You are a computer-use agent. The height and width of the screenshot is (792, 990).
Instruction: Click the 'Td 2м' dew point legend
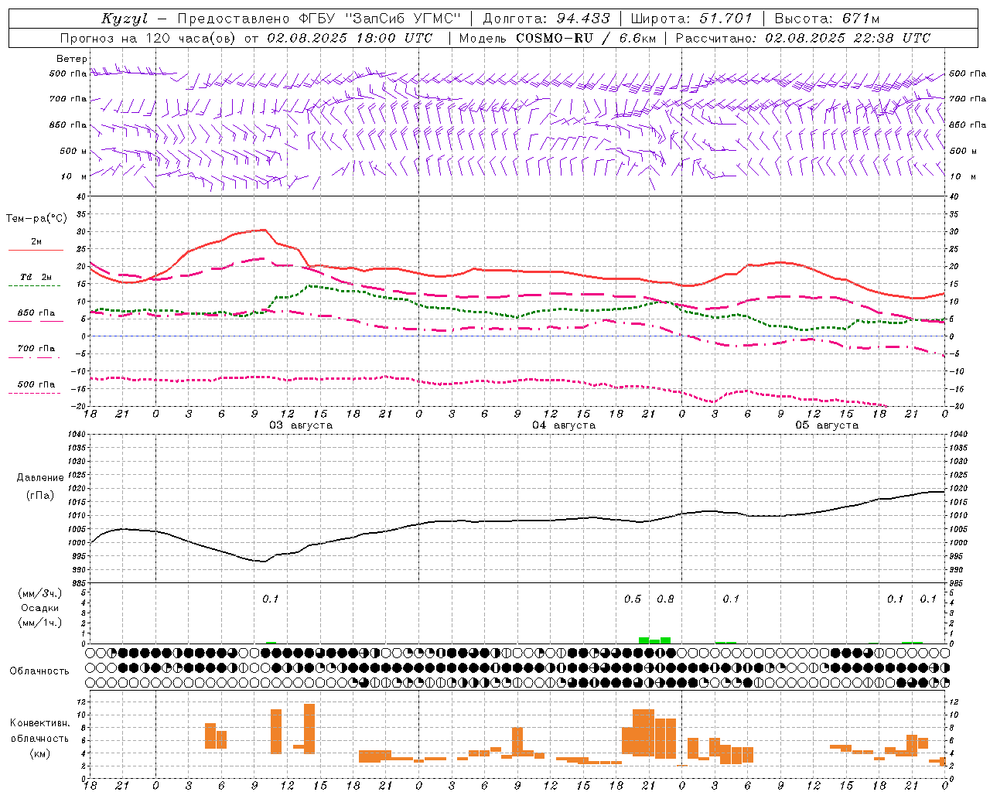pyautogui.click(x=36, y=277)
